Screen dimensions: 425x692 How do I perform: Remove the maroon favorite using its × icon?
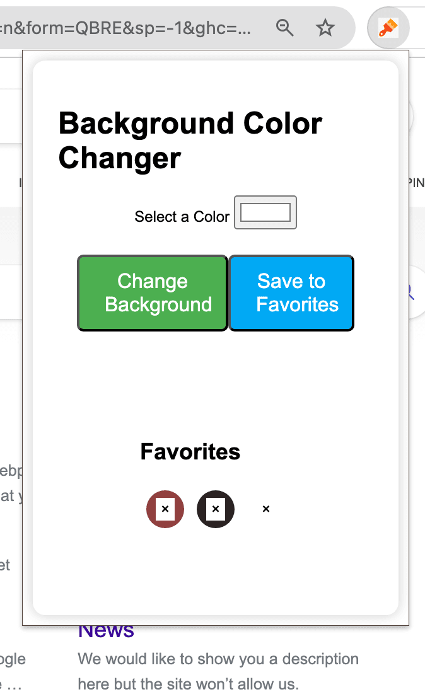[165, 509]
